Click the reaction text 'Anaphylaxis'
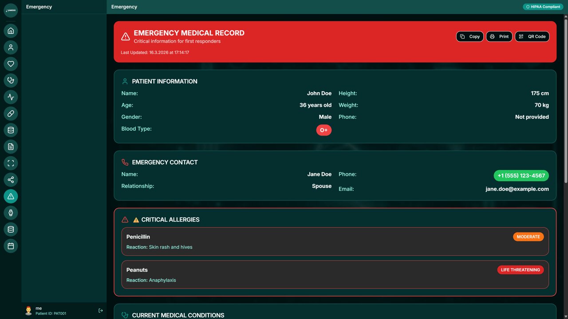568x319 pixels. click(x=162, y=280)
